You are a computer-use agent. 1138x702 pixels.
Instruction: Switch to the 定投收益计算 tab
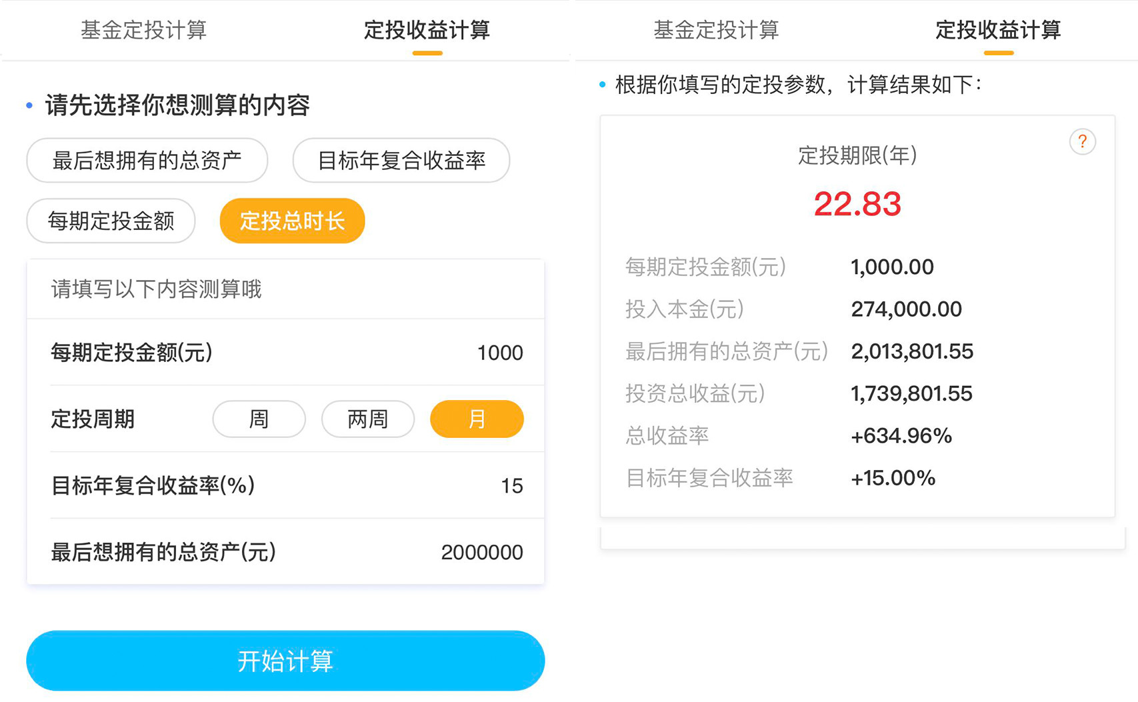(x=426, y=30)
